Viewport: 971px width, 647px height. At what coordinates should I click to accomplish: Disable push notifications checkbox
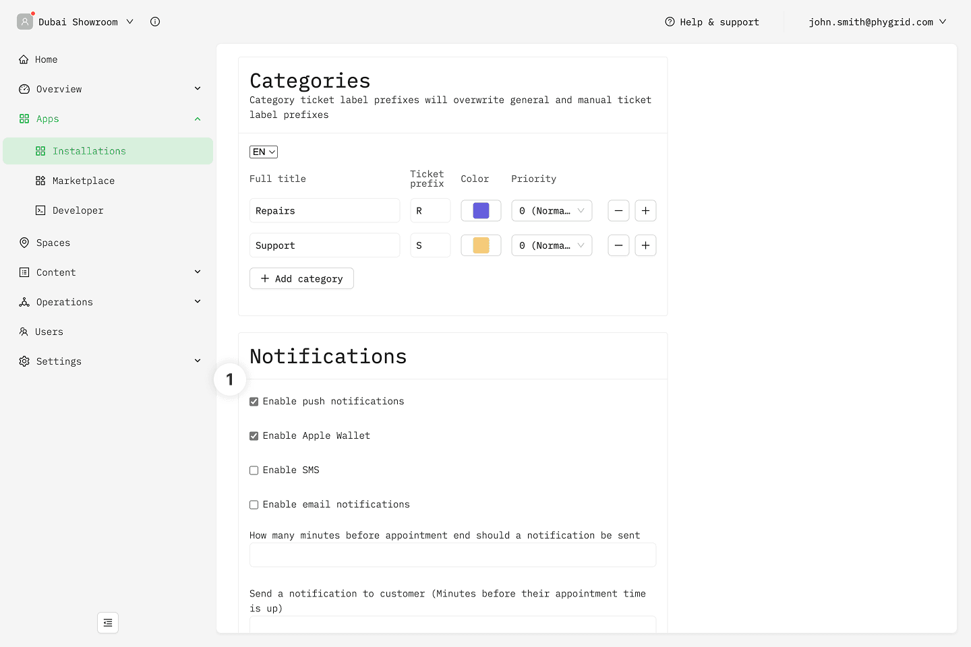254,402
